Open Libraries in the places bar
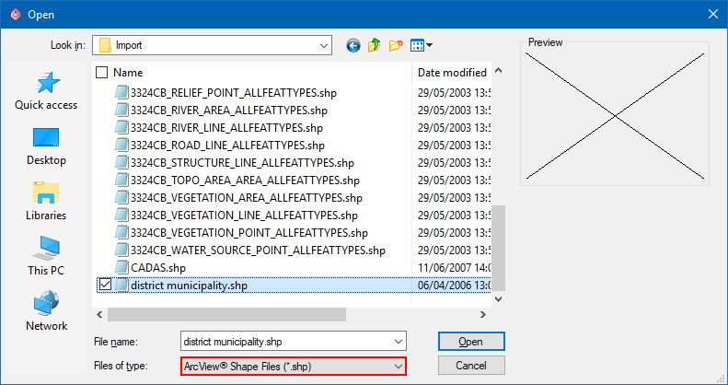The width and height of the screenshot is (728, 385). pyautogui.click(x=46, y=202)
